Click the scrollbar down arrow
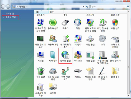This screenshot has height=99, width=131. tap(129, 96)
